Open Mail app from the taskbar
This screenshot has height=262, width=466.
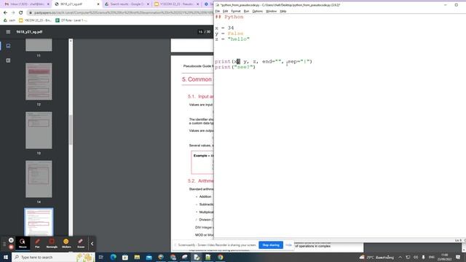pyautogui.click(x=149, y=257)
